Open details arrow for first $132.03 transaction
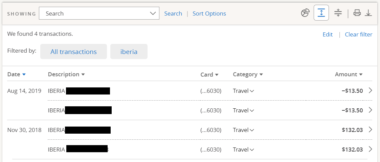The image size is (380, 162). pos(370,130)
